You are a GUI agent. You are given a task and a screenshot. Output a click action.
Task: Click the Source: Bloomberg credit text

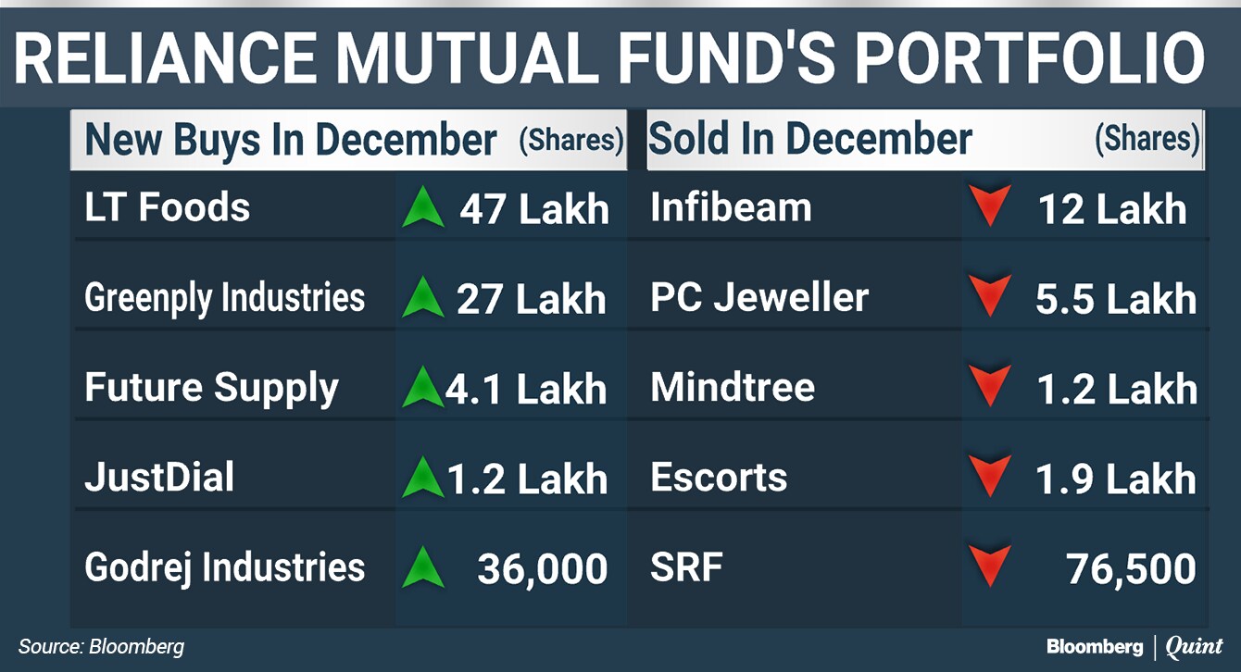click(x=101, y=647)
